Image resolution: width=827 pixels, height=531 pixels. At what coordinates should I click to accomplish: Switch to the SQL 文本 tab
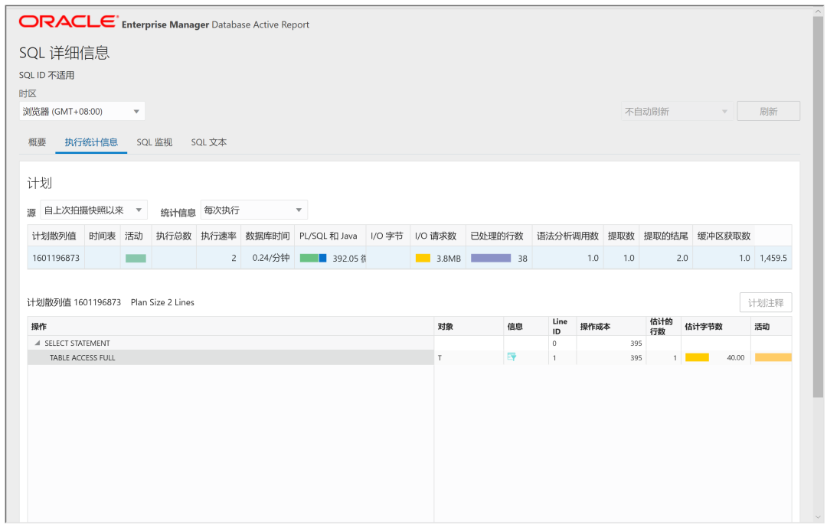(x=208, y=142)
